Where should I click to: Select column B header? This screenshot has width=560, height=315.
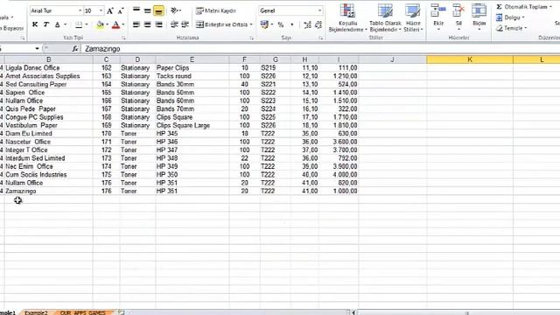tap(49, 59)
